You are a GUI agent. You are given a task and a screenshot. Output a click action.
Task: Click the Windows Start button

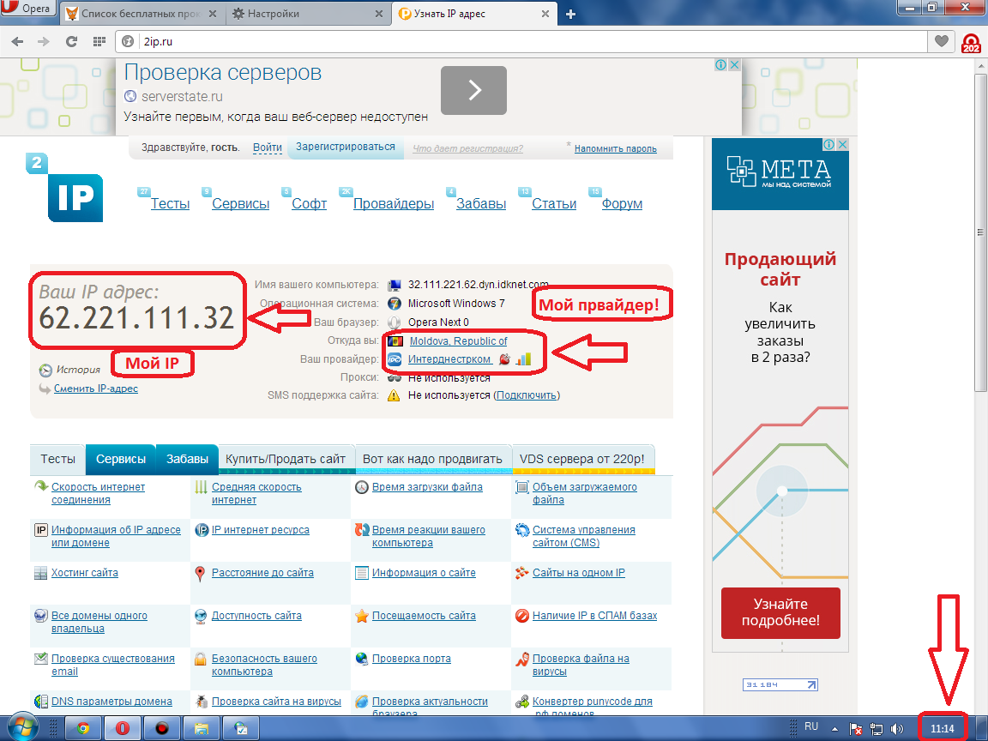[x=22, y=728]
